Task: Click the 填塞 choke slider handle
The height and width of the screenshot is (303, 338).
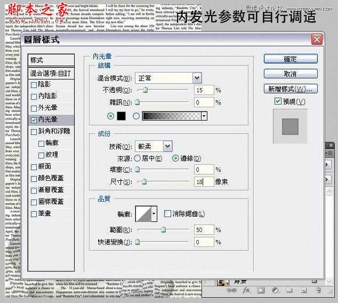Action: click(138, 170)
